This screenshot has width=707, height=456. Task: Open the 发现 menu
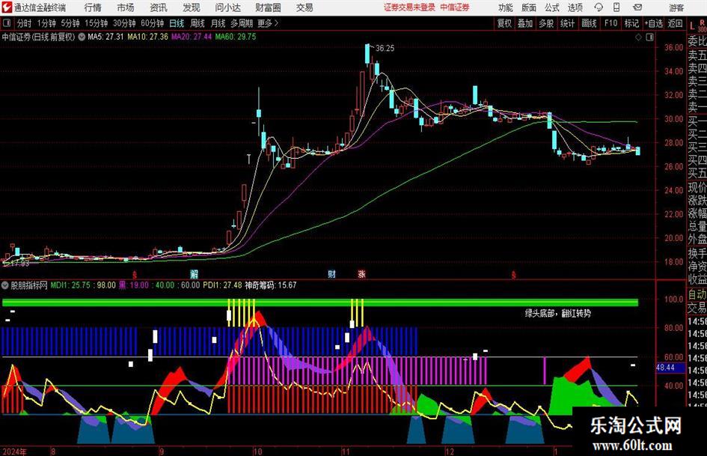point(192,7)
